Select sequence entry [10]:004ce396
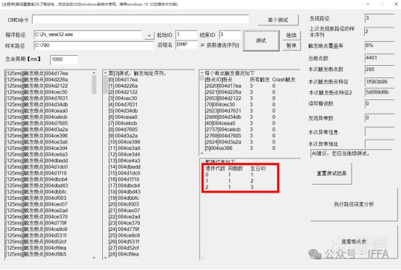 coord(124,142)
